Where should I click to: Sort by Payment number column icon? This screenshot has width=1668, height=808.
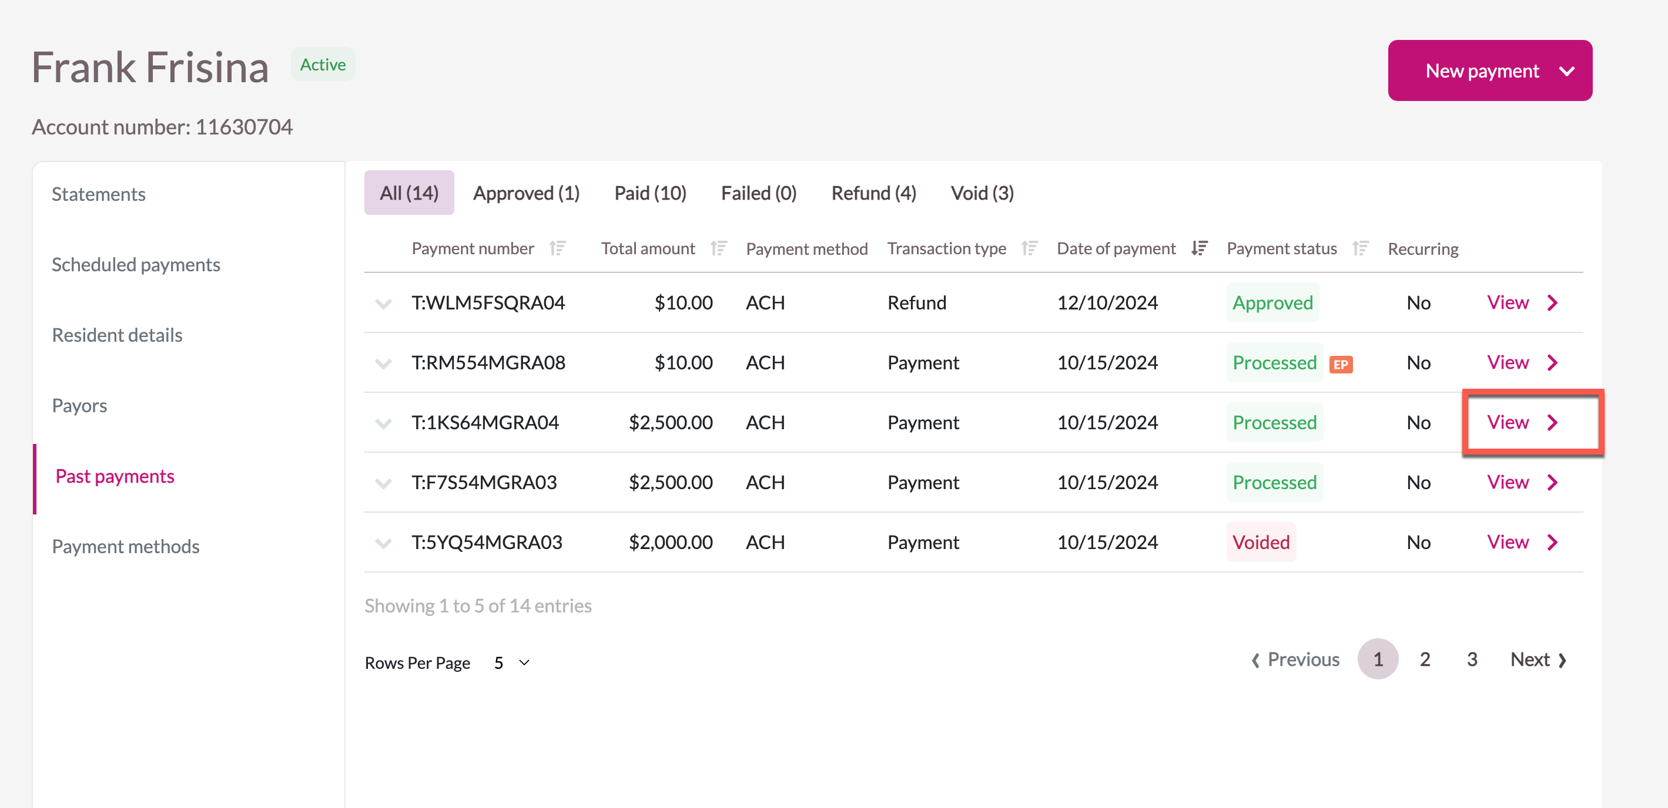(558, 248)
